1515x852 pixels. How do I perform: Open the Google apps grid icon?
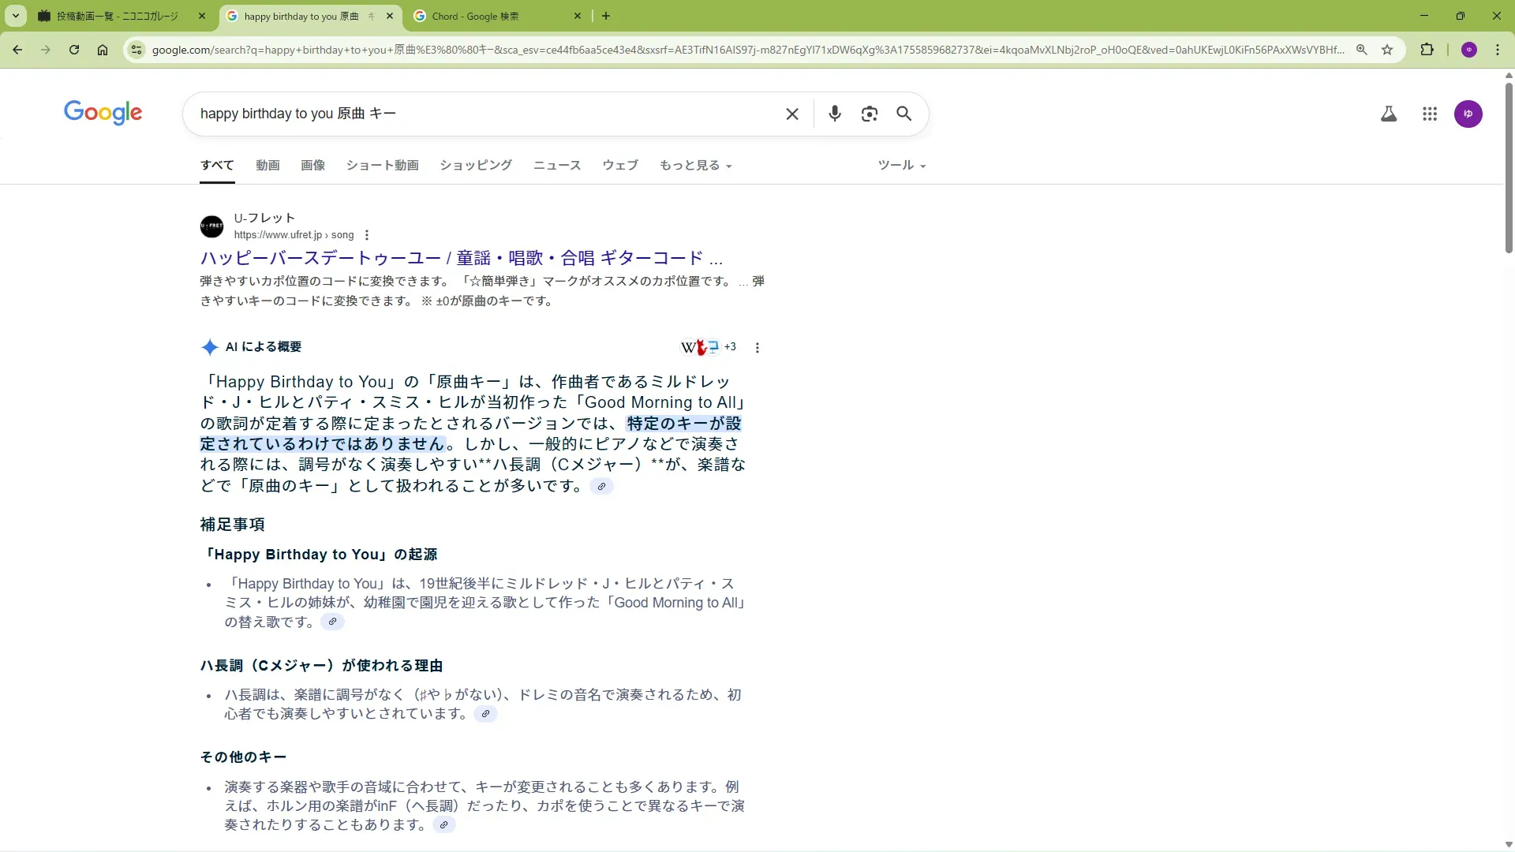tap(1429, 114)
